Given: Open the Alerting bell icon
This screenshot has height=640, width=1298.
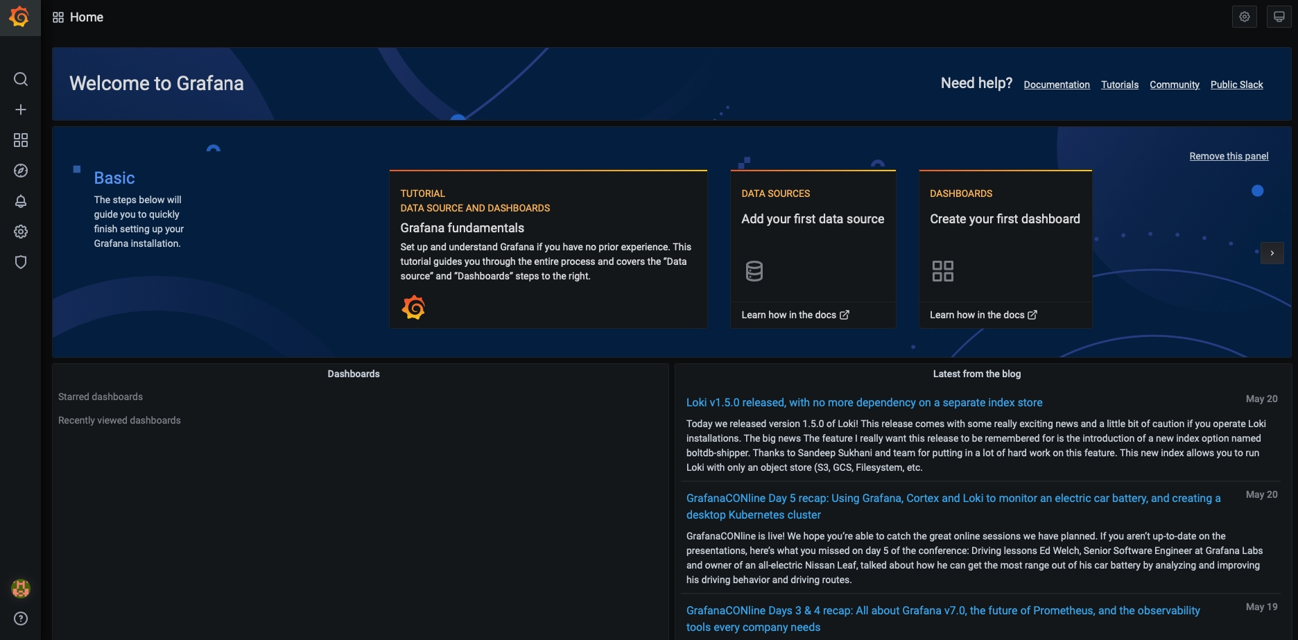Looking at the screenshot, I should [21, 201].
